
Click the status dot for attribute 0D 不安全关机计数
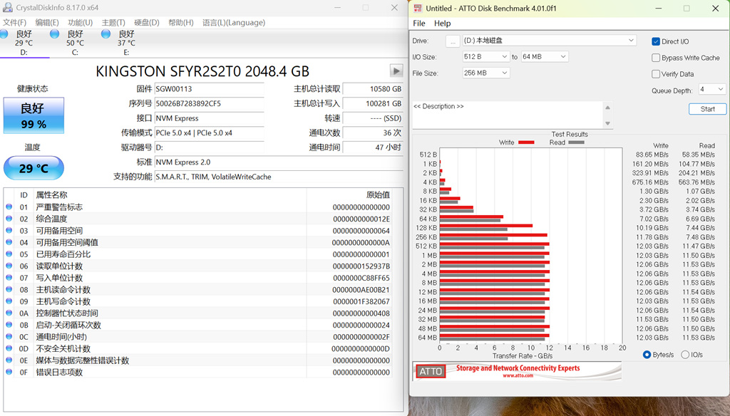coord(9,348)
